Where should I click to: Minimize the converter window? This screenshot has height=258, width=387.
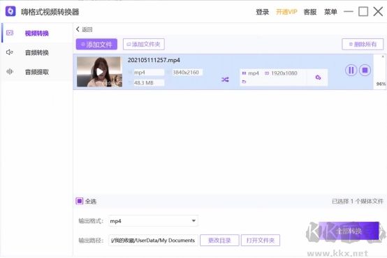(x=349, y=12)
